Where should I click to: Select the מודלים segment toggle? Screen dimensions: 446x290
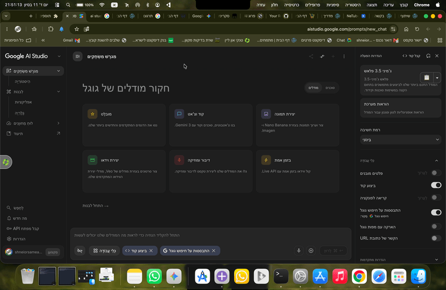coord(313,87)
